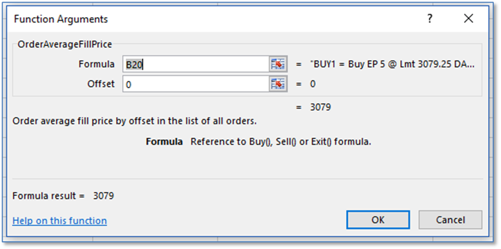The width and height of the screenshot is (501, 249).
Task: Click the BUY1 evaluated formula preview text
Action: (x=392, y=64)
